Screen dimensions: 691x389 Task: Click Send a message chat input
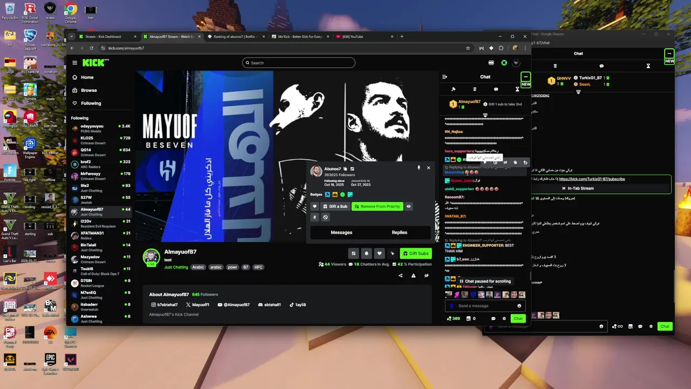485,306
